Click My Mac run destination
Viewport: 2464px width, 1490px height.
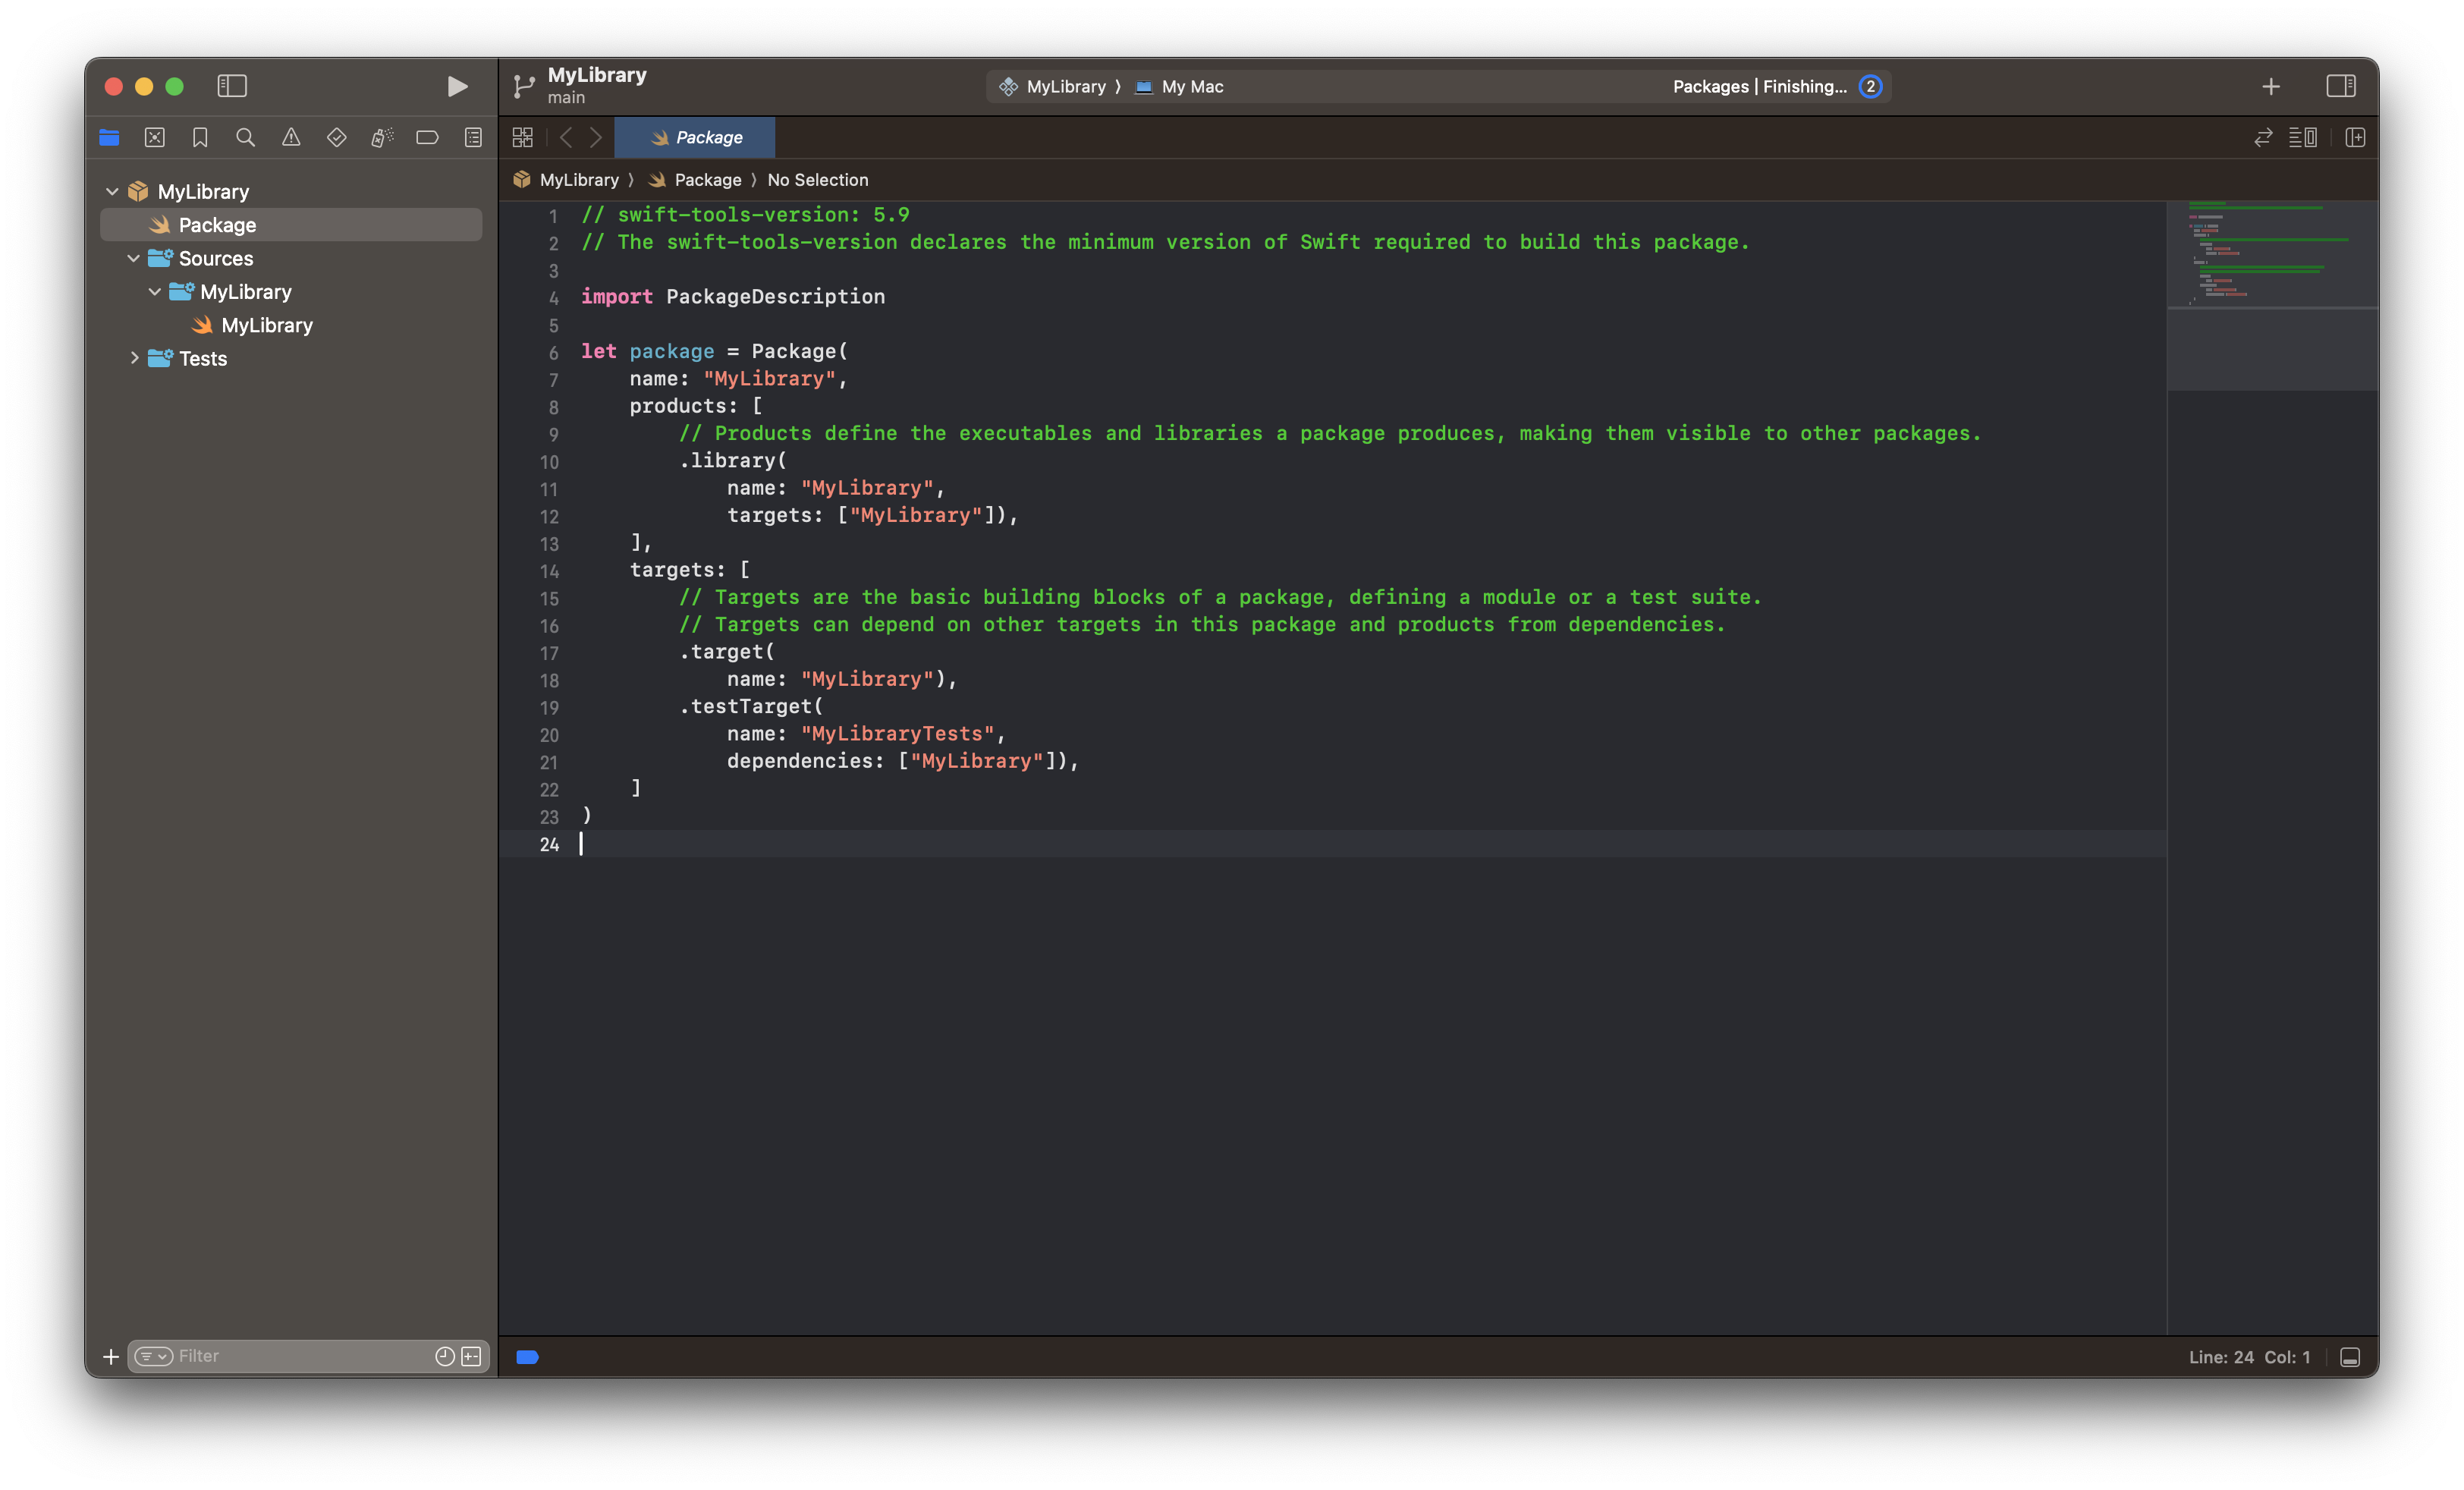1191,87
